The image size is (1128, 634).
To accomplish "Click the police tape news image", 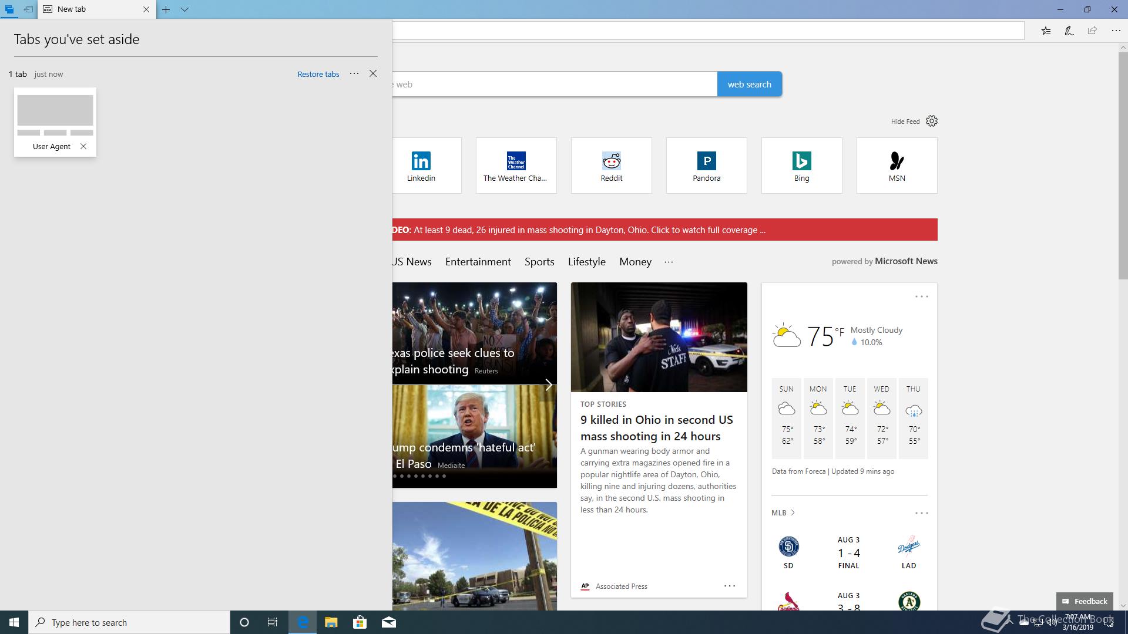I will [x=475, y=556].
